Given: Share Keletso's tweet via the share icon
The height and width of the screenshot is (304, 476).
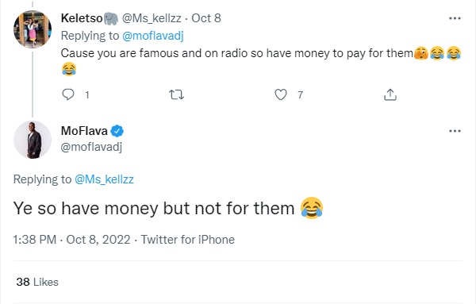Looking at the screenshot, I should [390, 94].
